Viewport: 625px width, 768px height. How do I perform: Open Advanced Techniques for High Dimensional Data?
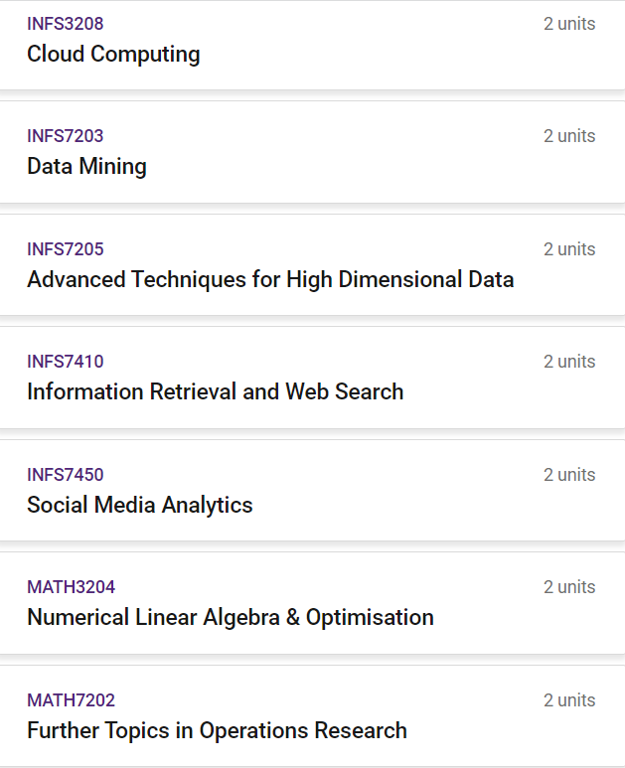point(270,279)
